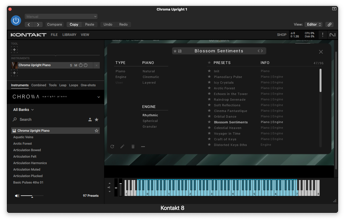Select Granular engine filter
Image resolution: width=345 pixels, height=221 pixels.
tap(150, 127)
